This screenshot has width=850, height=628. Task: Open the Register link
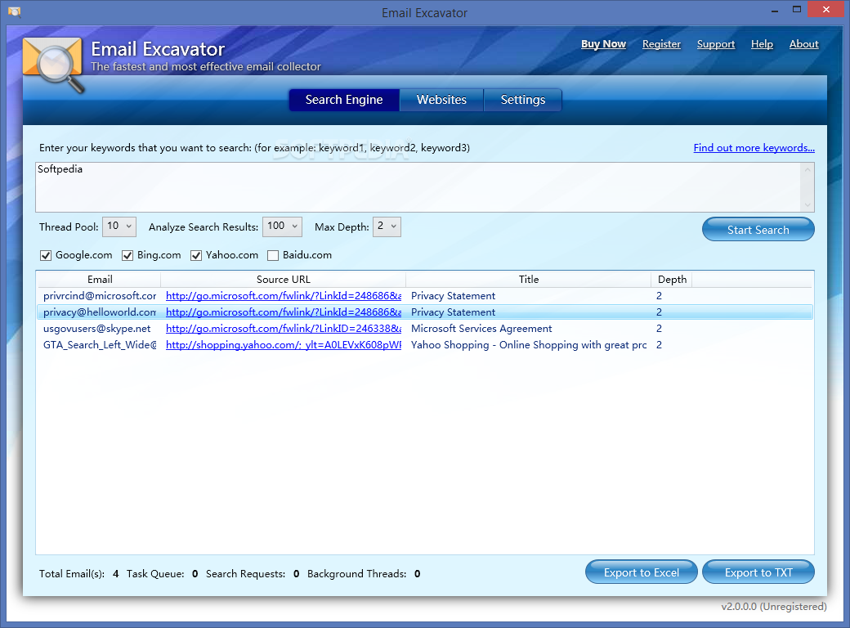click(x=661, y=44)
